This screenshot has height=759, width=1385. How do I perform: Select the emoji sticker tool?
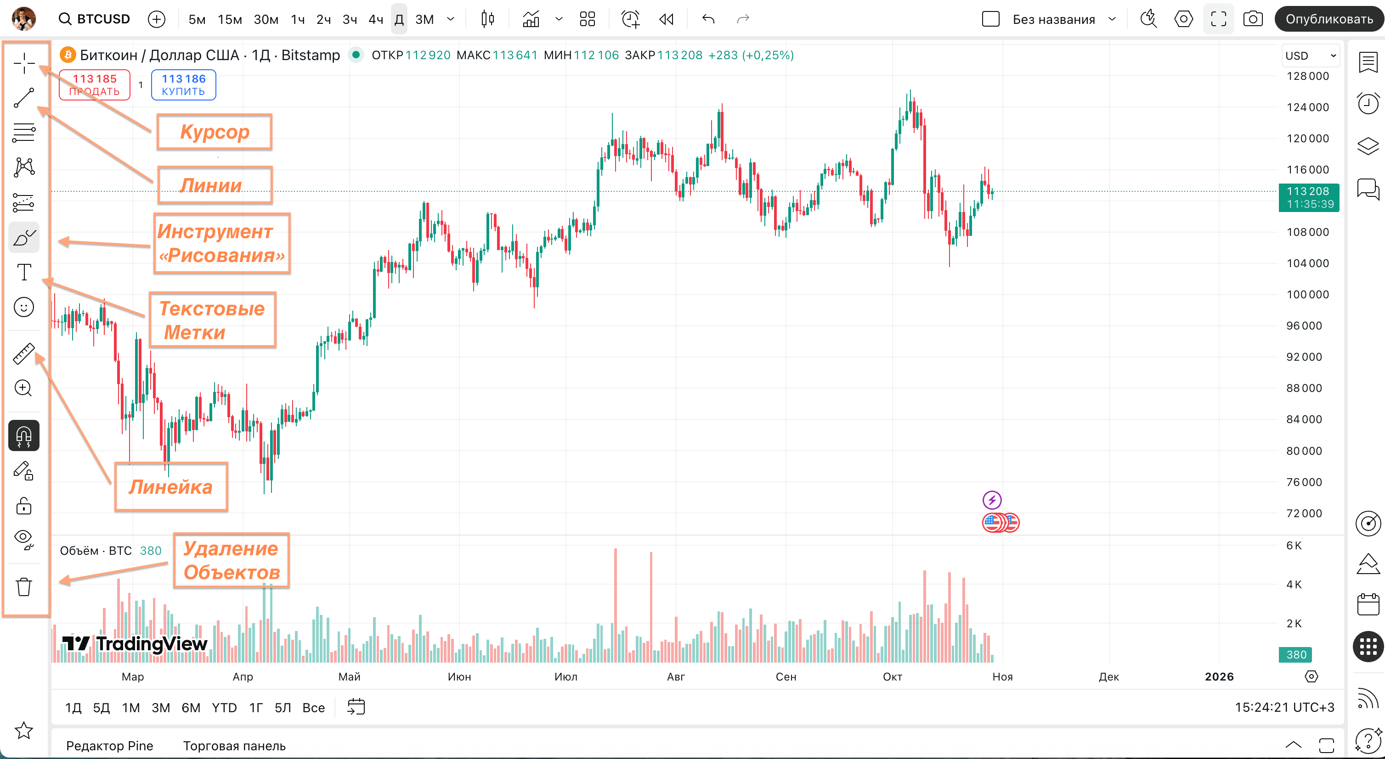coord(23,307)
